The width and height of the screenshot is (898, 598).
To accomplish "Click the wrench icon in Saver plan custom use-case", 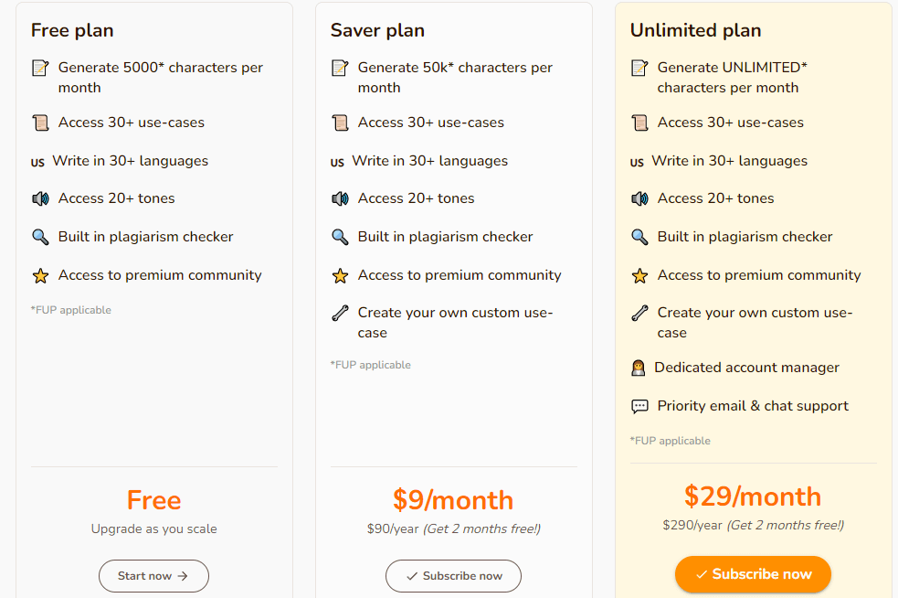I will click(340, 313).
